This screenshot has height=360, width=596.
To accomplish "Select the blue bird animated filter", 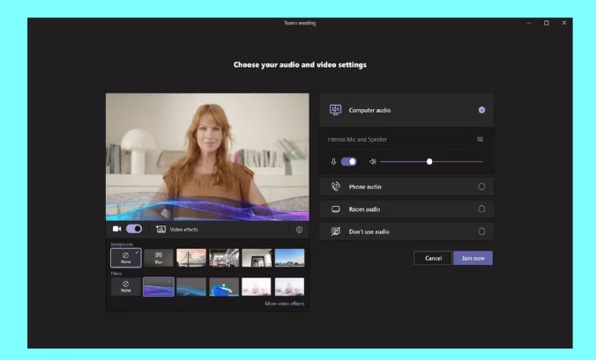I will pos(224,287).
